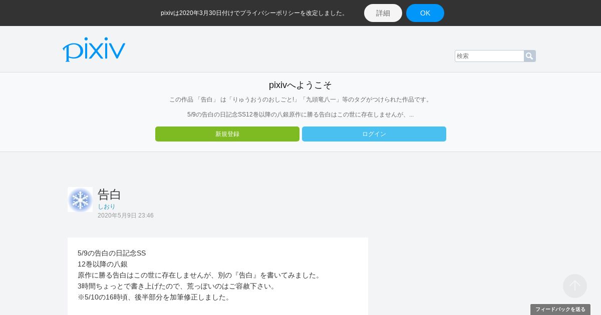Open the author link しおり
The width and height of the screenshot is (601, 315).
click(x=107, y=206)
